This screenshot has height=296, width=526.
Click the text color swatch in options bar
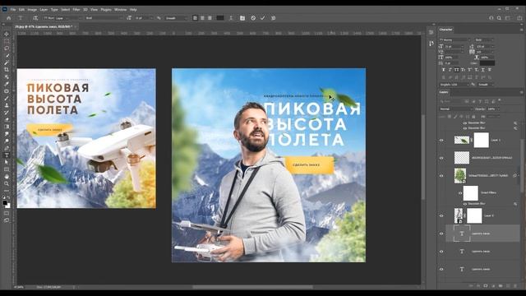(x=220, y=18)
